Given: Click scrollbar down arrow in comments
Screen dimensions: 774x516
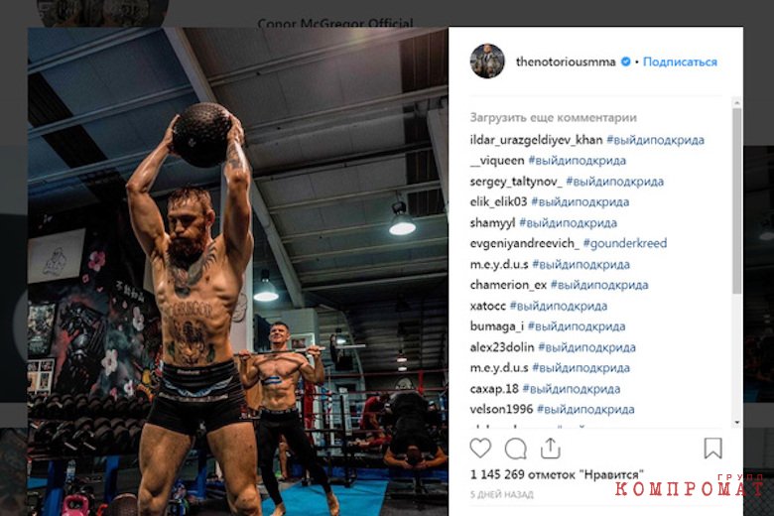Looking at the screenshot, I should (x=737, y=423).
